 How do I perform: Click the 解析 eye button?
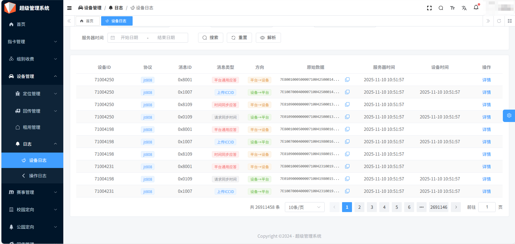pyautogui.click(x=268, y=38)
